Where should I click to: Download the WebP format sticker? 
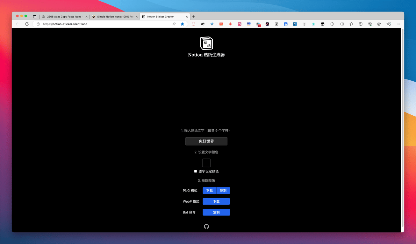pos(216,201)
